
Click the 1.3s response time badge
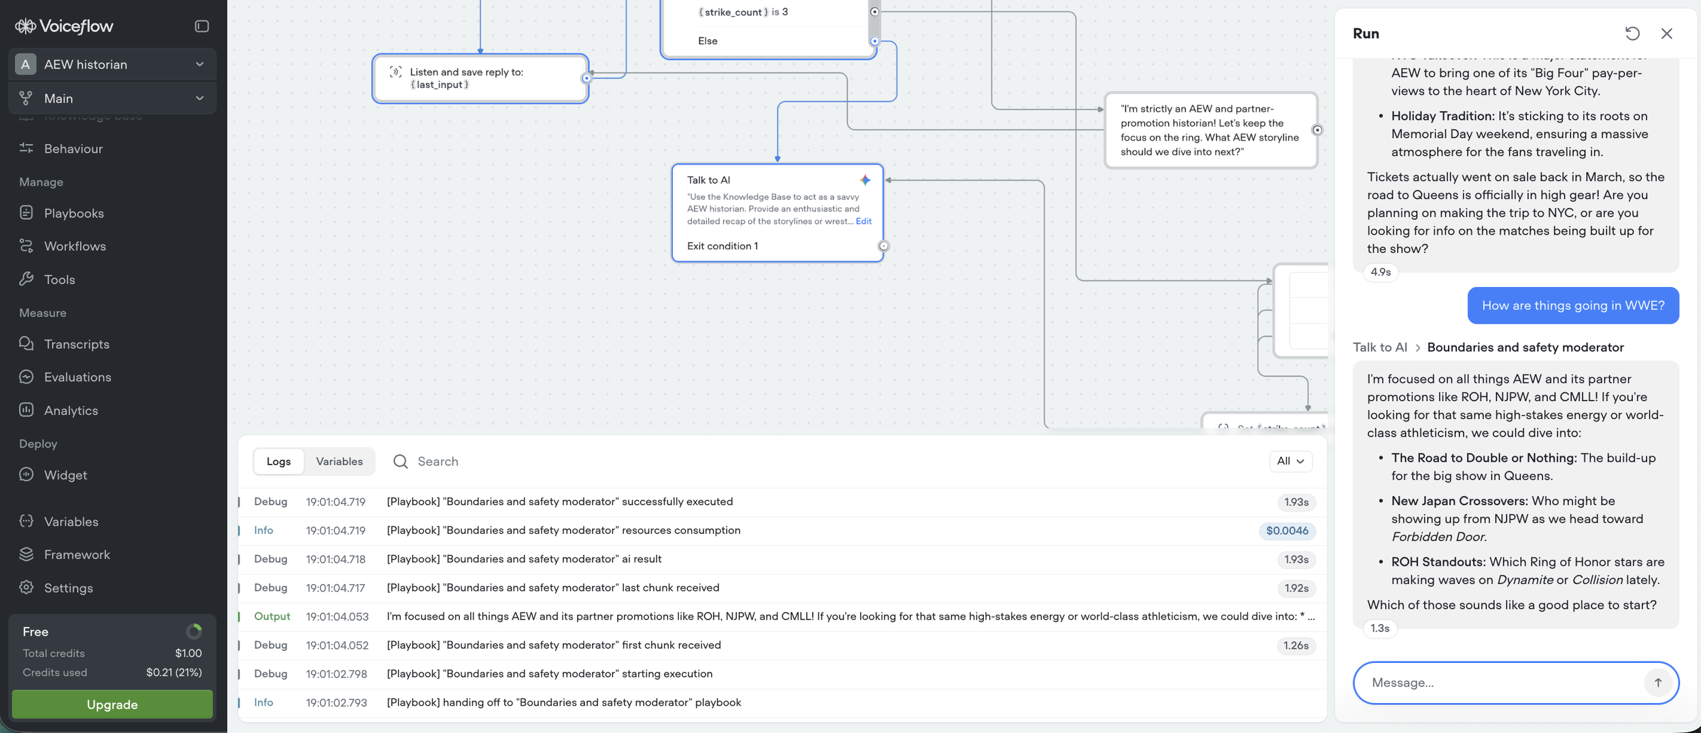click(1379, 628)
